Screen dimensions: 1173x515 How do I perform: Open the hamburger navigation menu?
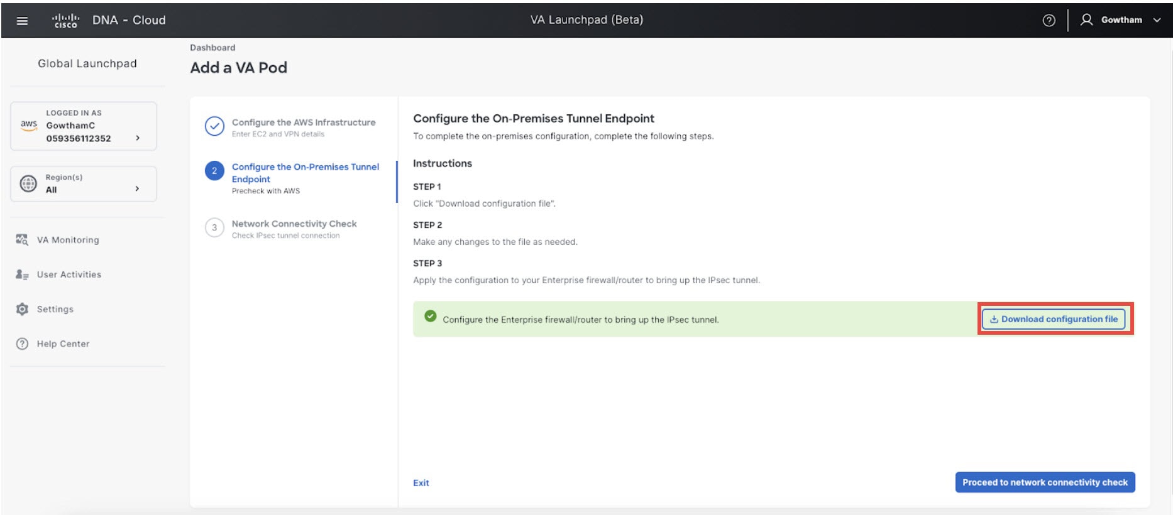[x=22, y=21]
